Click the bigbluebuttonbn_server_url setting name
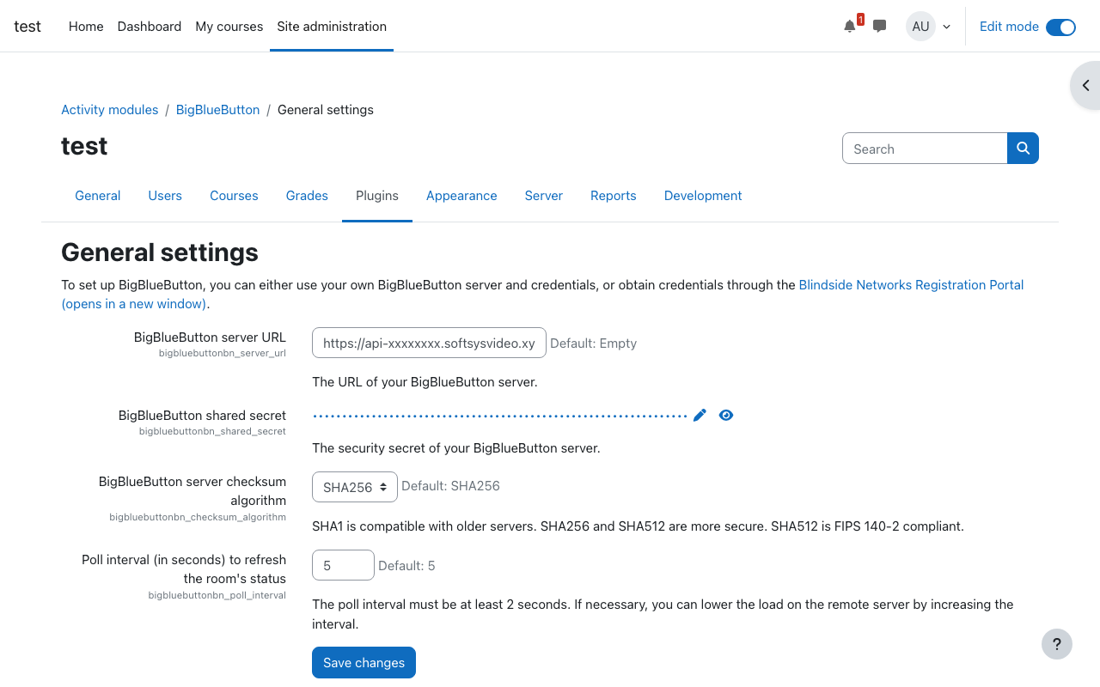This screenshot has height=687, width=1100. [x=223, y=353]
